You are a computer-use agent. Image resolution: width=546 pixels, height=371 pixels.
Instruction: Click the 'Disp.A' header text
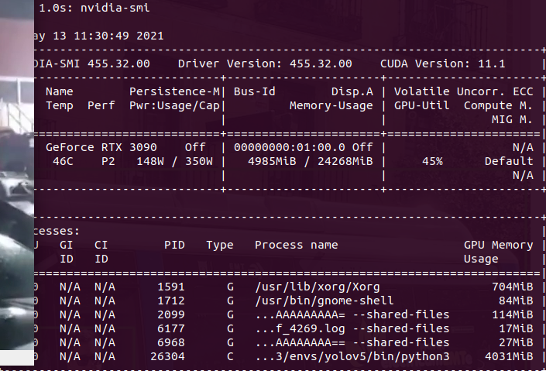(x=352, y=91)
